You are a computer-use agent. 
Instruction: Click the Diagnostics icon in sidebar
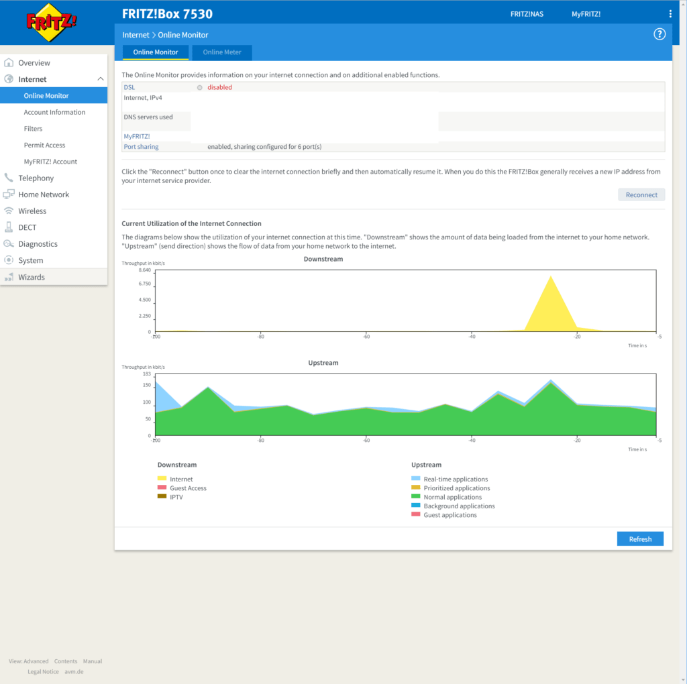pos(9,244)
